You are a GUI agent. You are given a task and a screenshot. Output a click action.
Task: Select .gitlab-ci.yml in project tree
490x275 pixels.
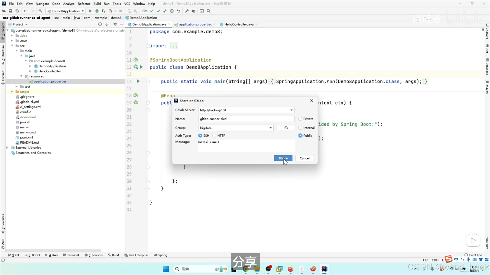(29, 102)
